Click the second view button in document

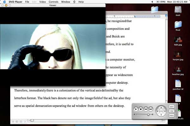17,122
